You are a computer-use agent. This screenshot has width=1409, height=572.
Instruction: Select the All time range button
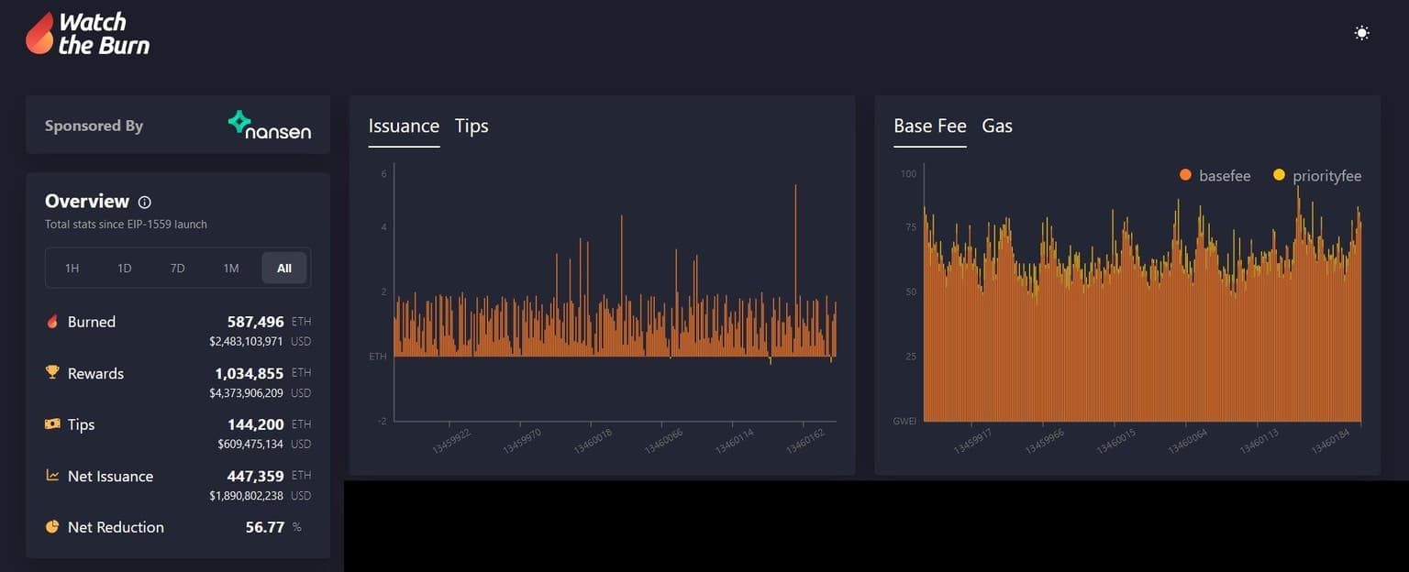284,268
